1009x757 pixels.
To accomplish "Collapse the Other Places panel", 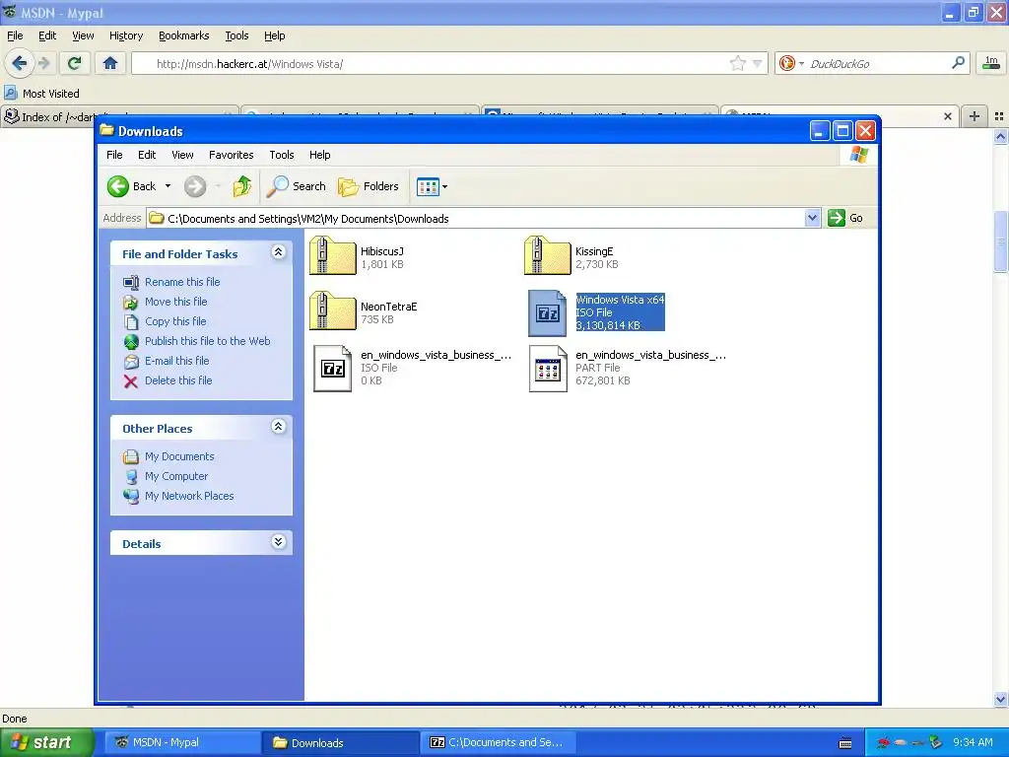I will pos(278,427).
